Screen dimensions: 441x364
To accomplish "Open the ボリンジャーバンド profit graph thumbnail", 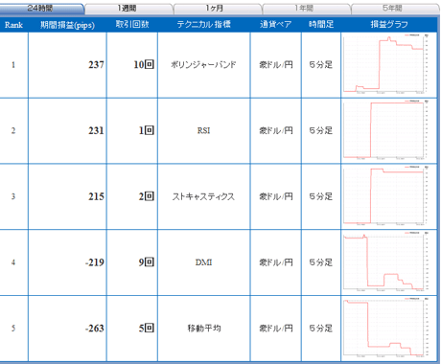I will click(x=386, y=63).
